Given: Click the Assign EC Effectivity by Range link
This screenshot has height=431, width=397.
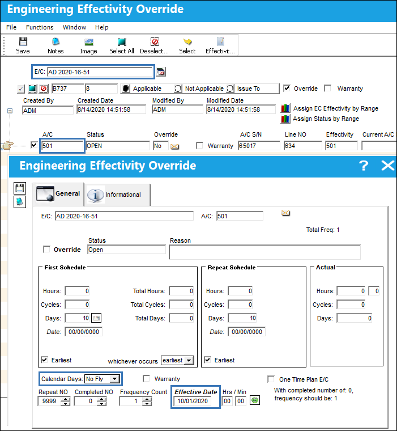Looking at the screenshot, I should pos(336,108).
